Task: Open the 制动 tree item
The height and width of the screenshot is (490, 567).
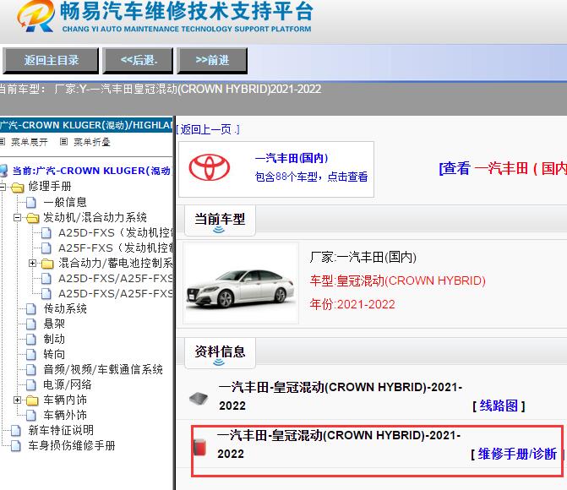Action: click(x=54, y=339)
